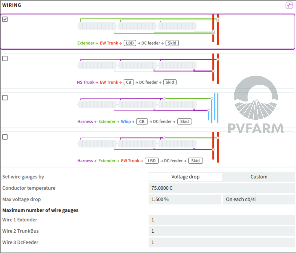Select the LBD box in the Extender wiring diagram
Image resolution: width=296 pixels, height=253 pixels.
click(130, 43)
